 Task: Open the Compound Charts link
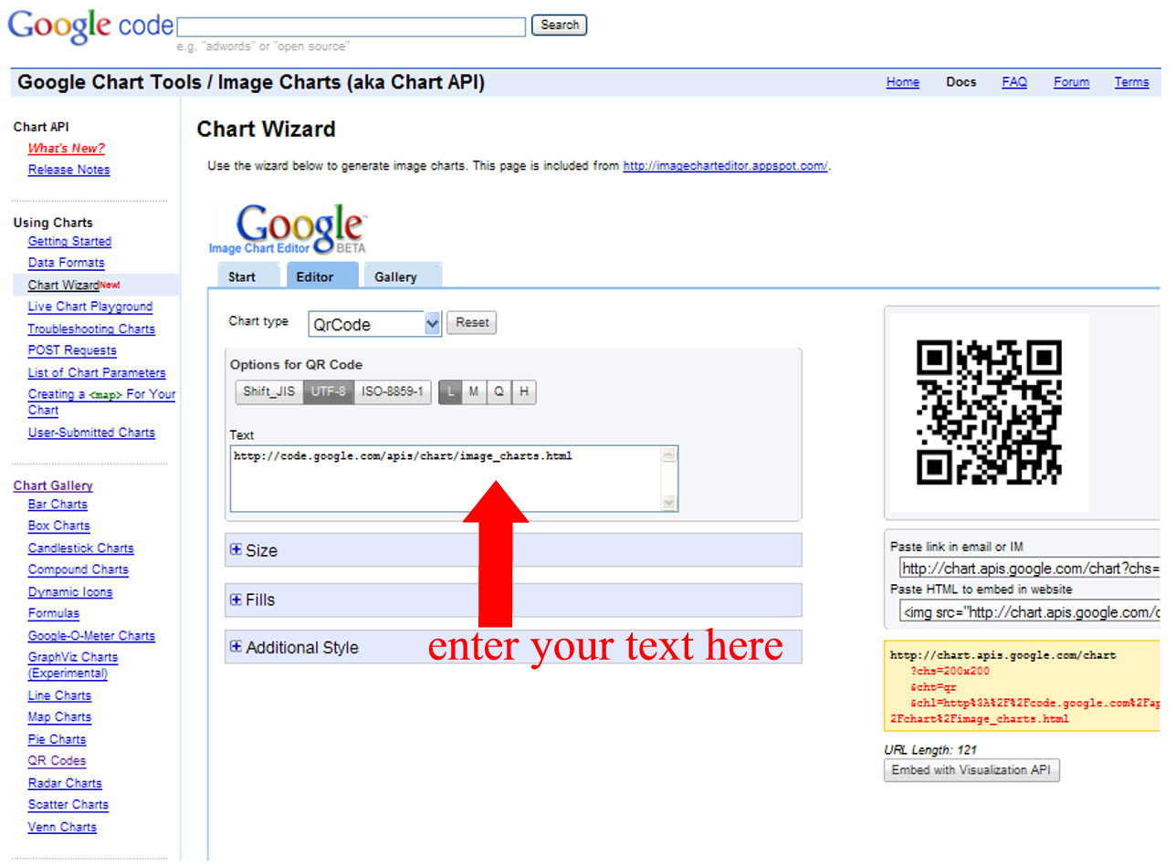78,569
